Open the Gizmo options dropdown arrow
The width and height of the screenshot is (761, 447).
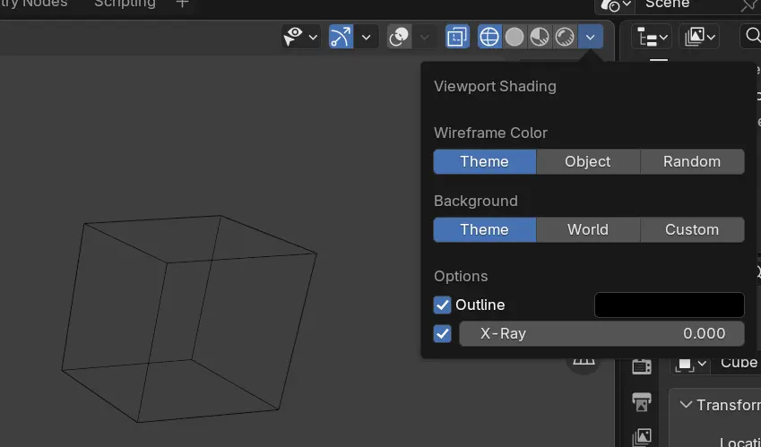(x=366, y=37)
